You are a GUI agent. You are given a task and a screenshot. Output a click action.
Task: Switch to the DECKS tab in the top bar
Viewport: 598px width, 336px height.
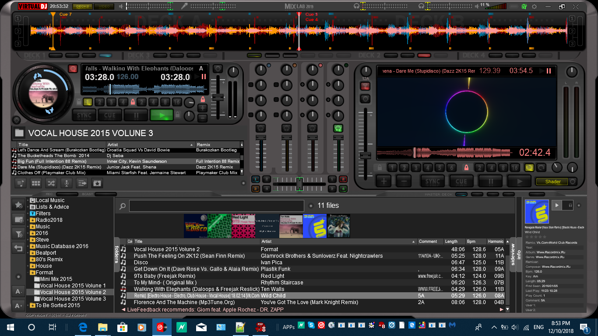pyautogui.click(x=82, y=7)
